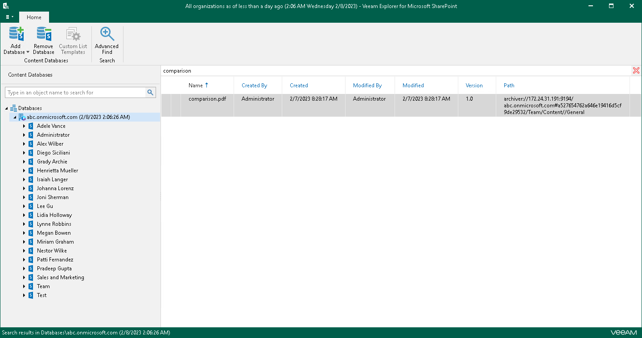Click the comparison search query field
642x338 pixels.
[396, 71]
